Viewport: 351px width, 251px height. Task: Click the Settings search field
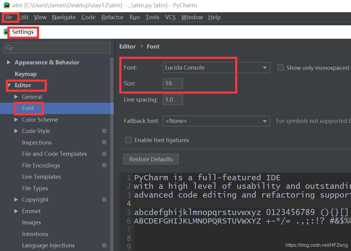click(57, 48)
